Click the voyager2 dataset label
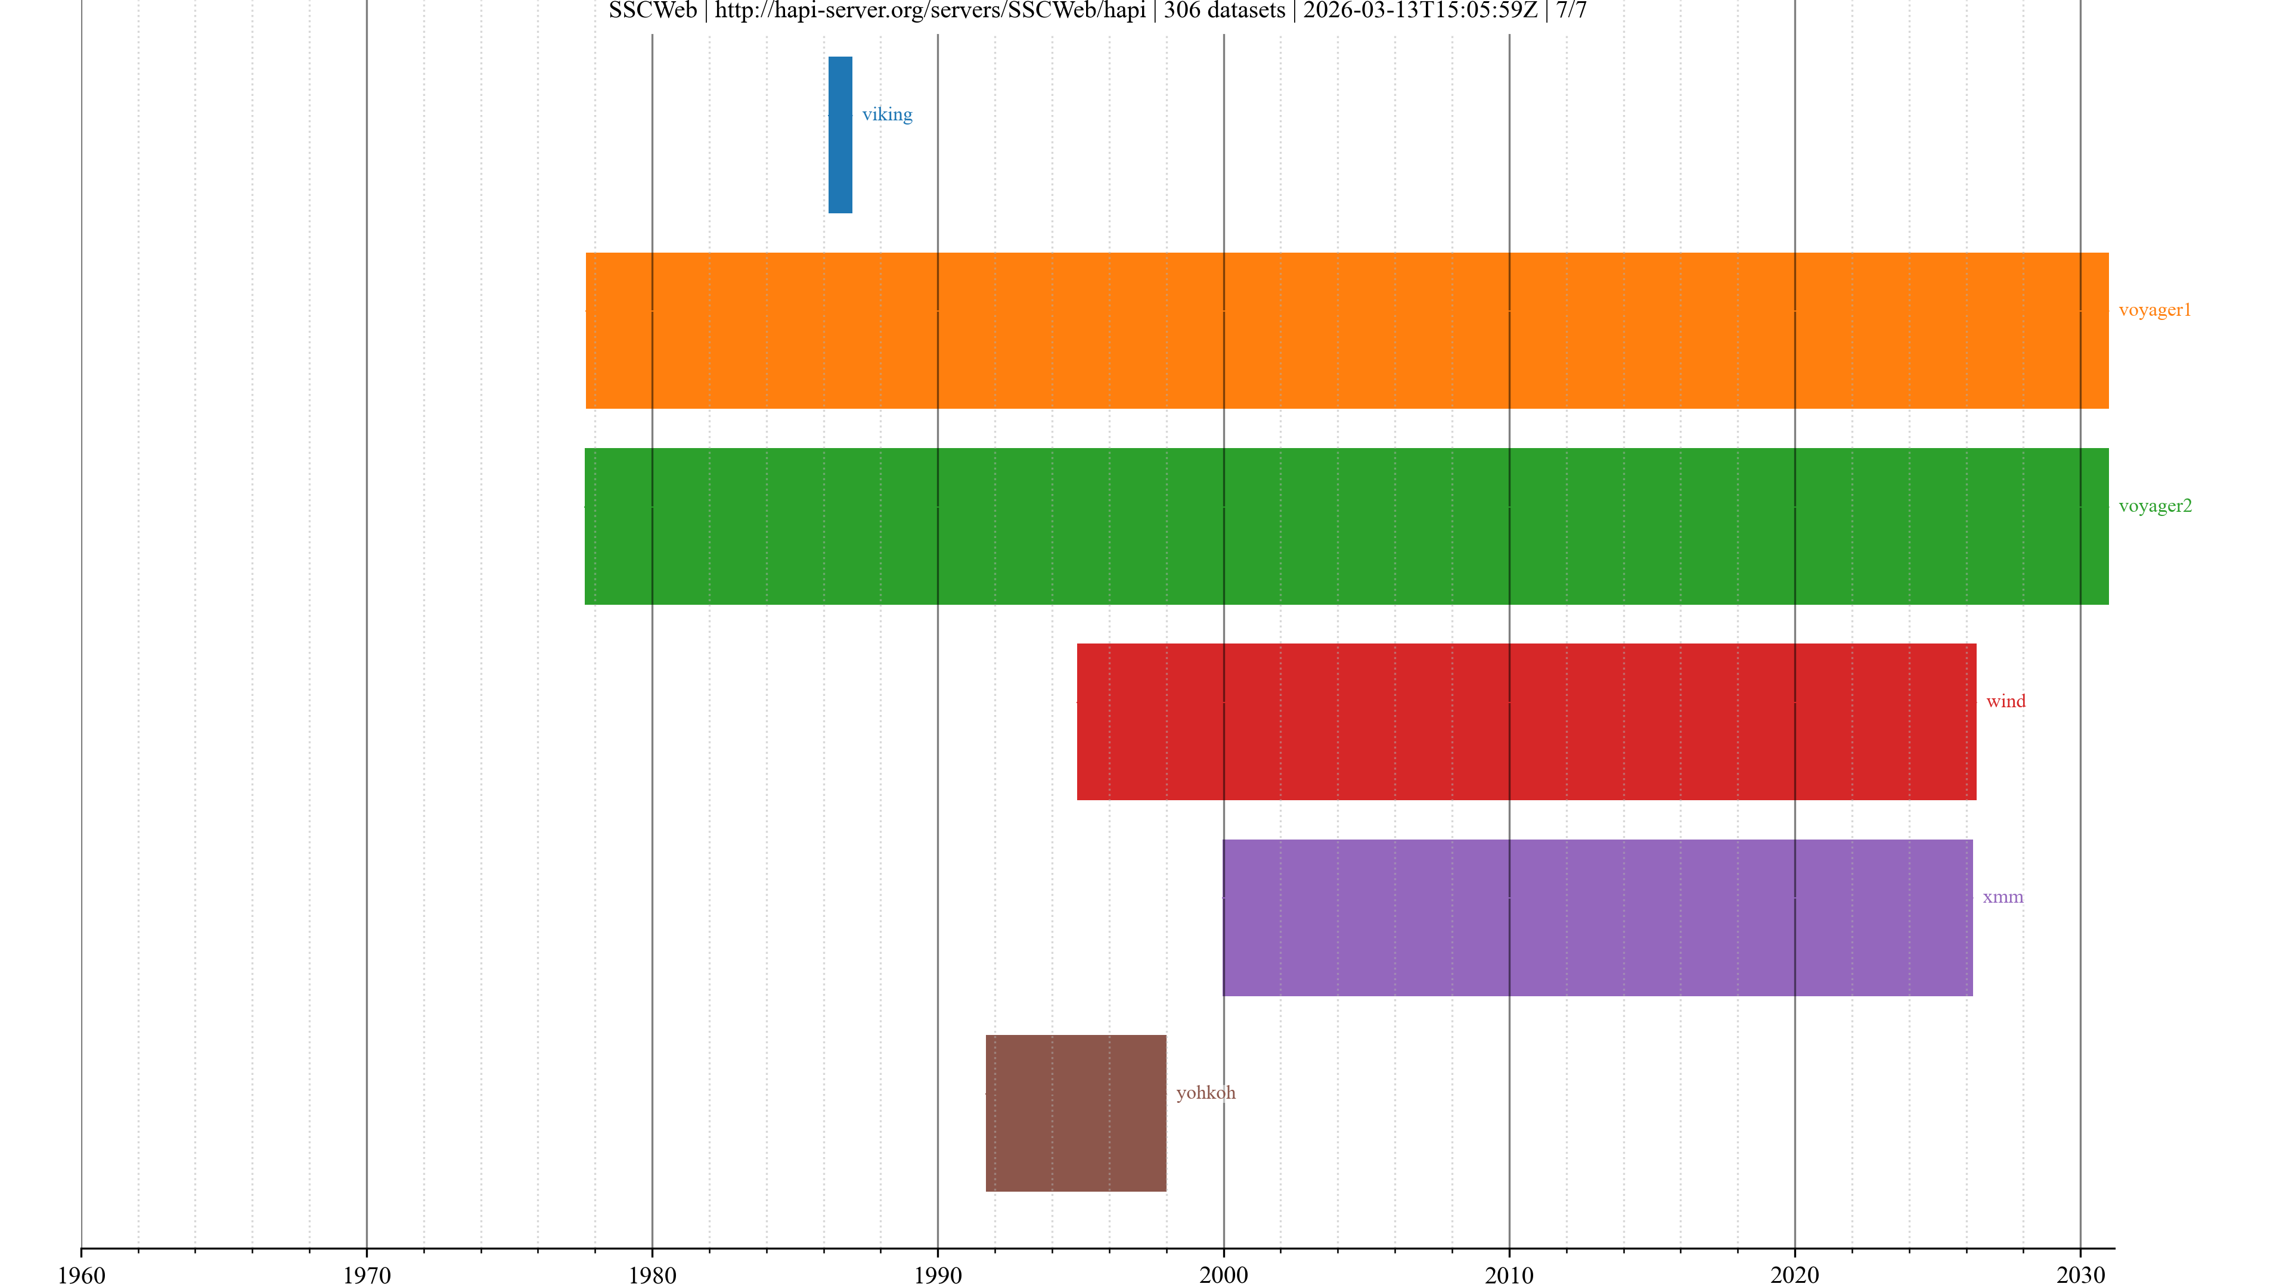 tap(2154, 505)
